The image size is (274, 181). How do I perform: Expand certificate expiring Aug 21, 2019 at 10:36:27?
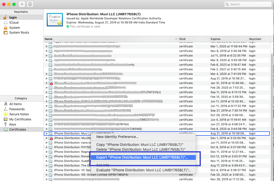point(47,79)
